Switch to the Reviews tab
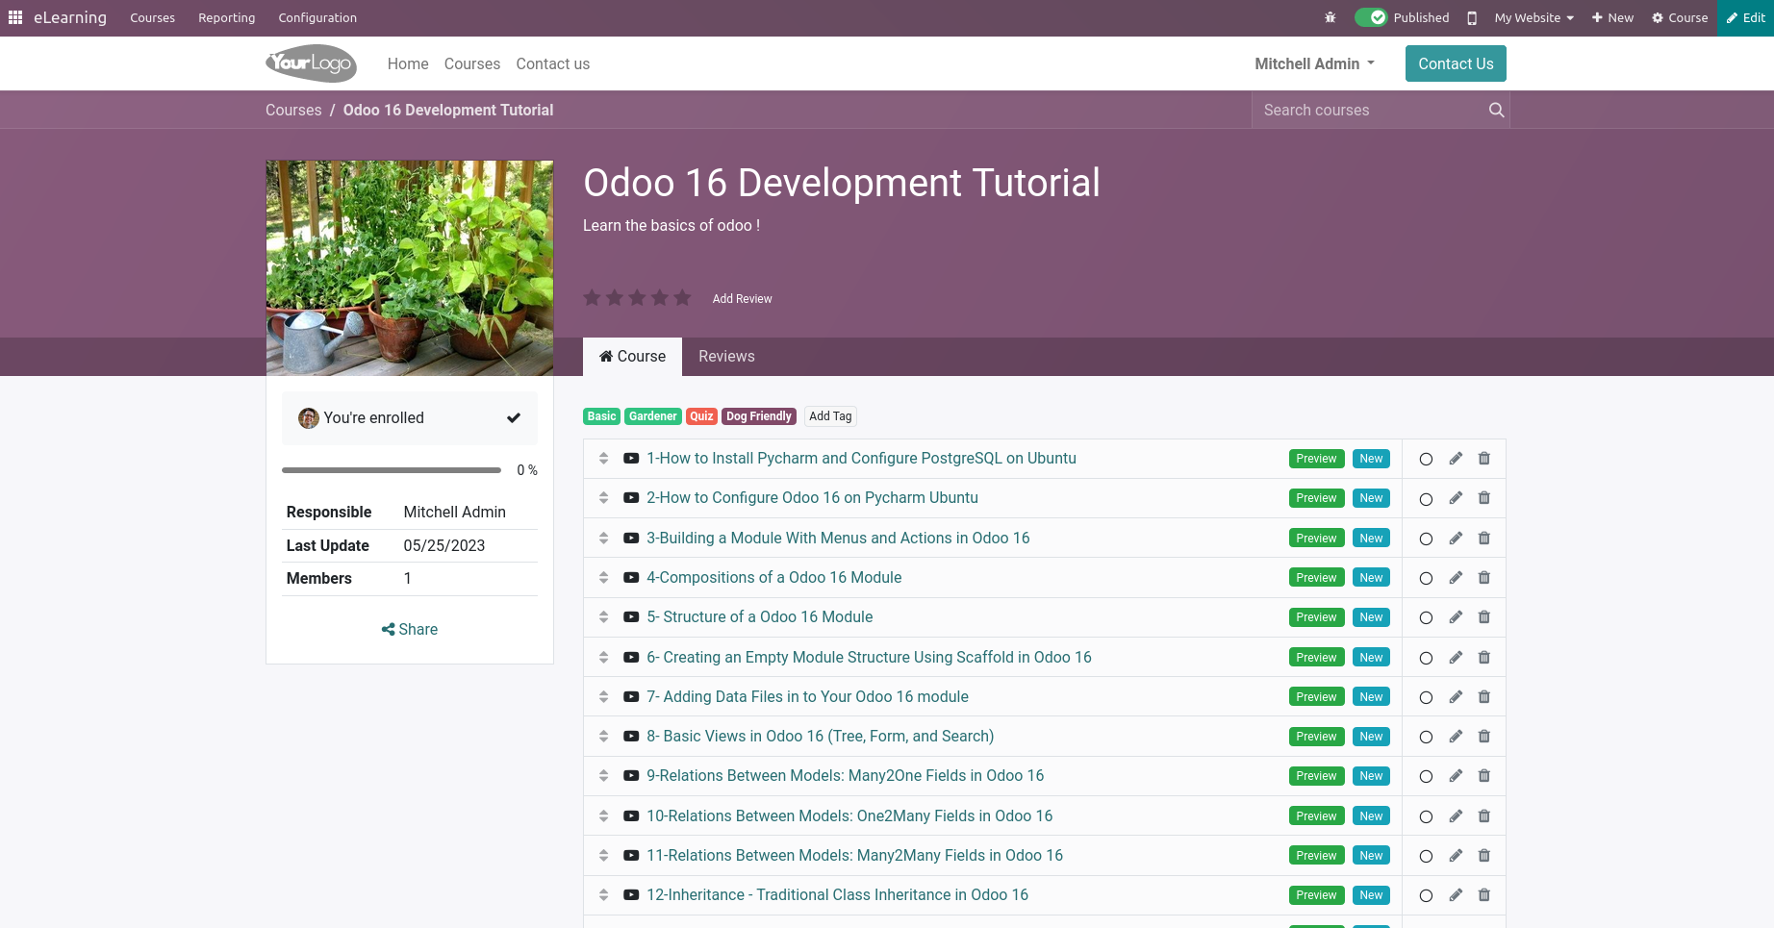Image resolution: width=1774 pixels, height=928 pixels. pyautogui.click(x=726, y=357)
